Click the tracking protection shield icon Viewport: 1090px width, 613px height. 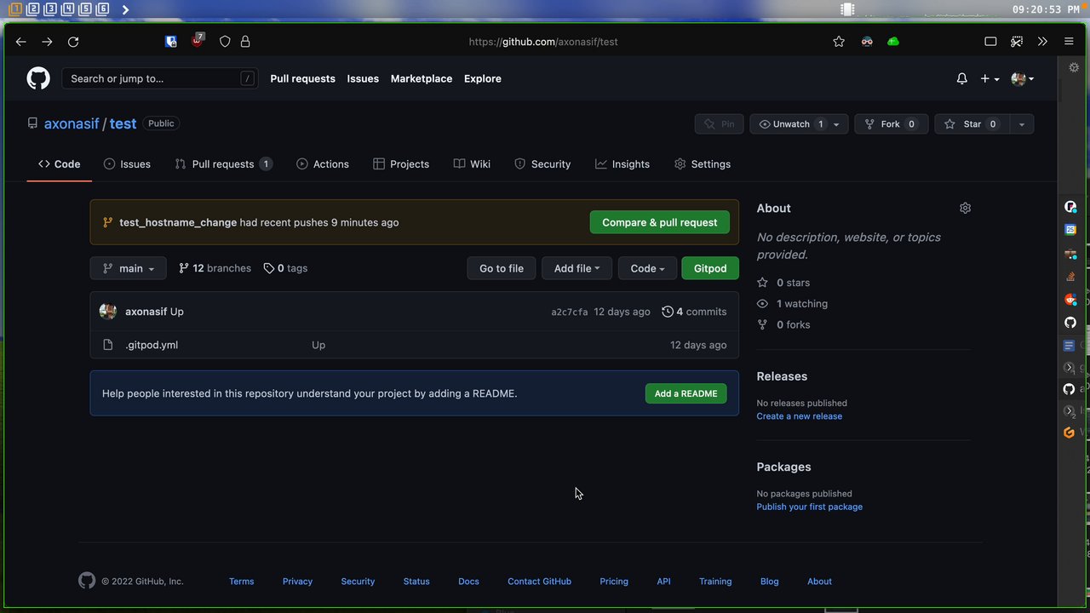[225, 42]
